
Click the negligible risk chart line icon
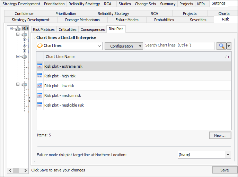click(x=39, y=105)
